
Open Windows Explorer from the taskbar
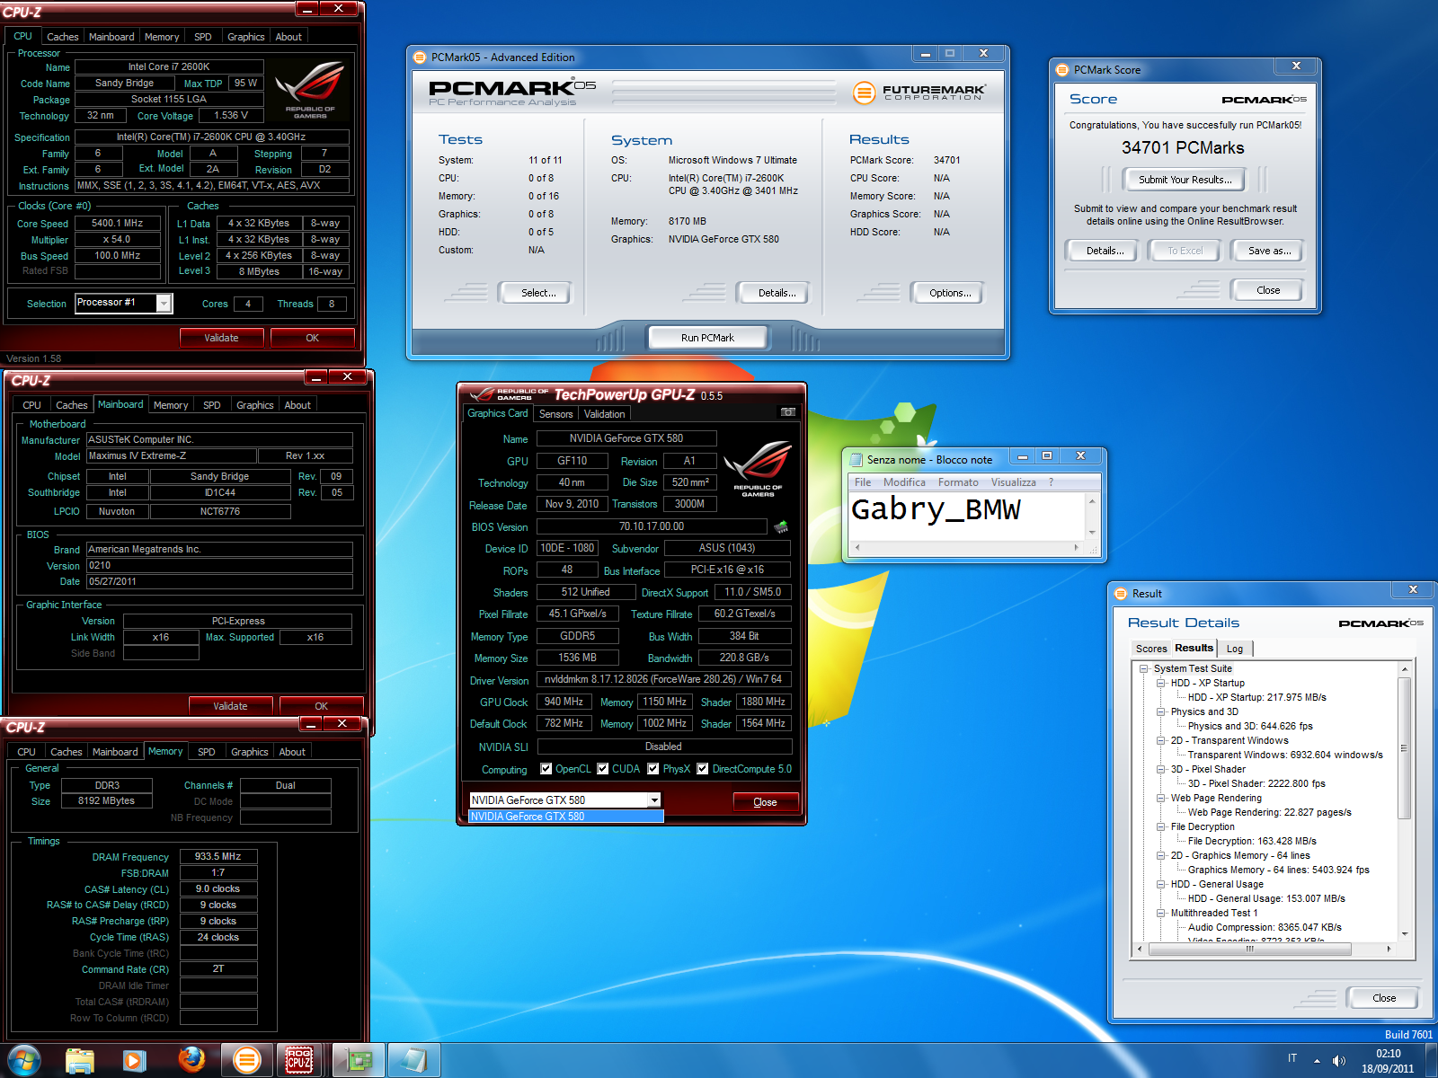[x=80, y=1061]
